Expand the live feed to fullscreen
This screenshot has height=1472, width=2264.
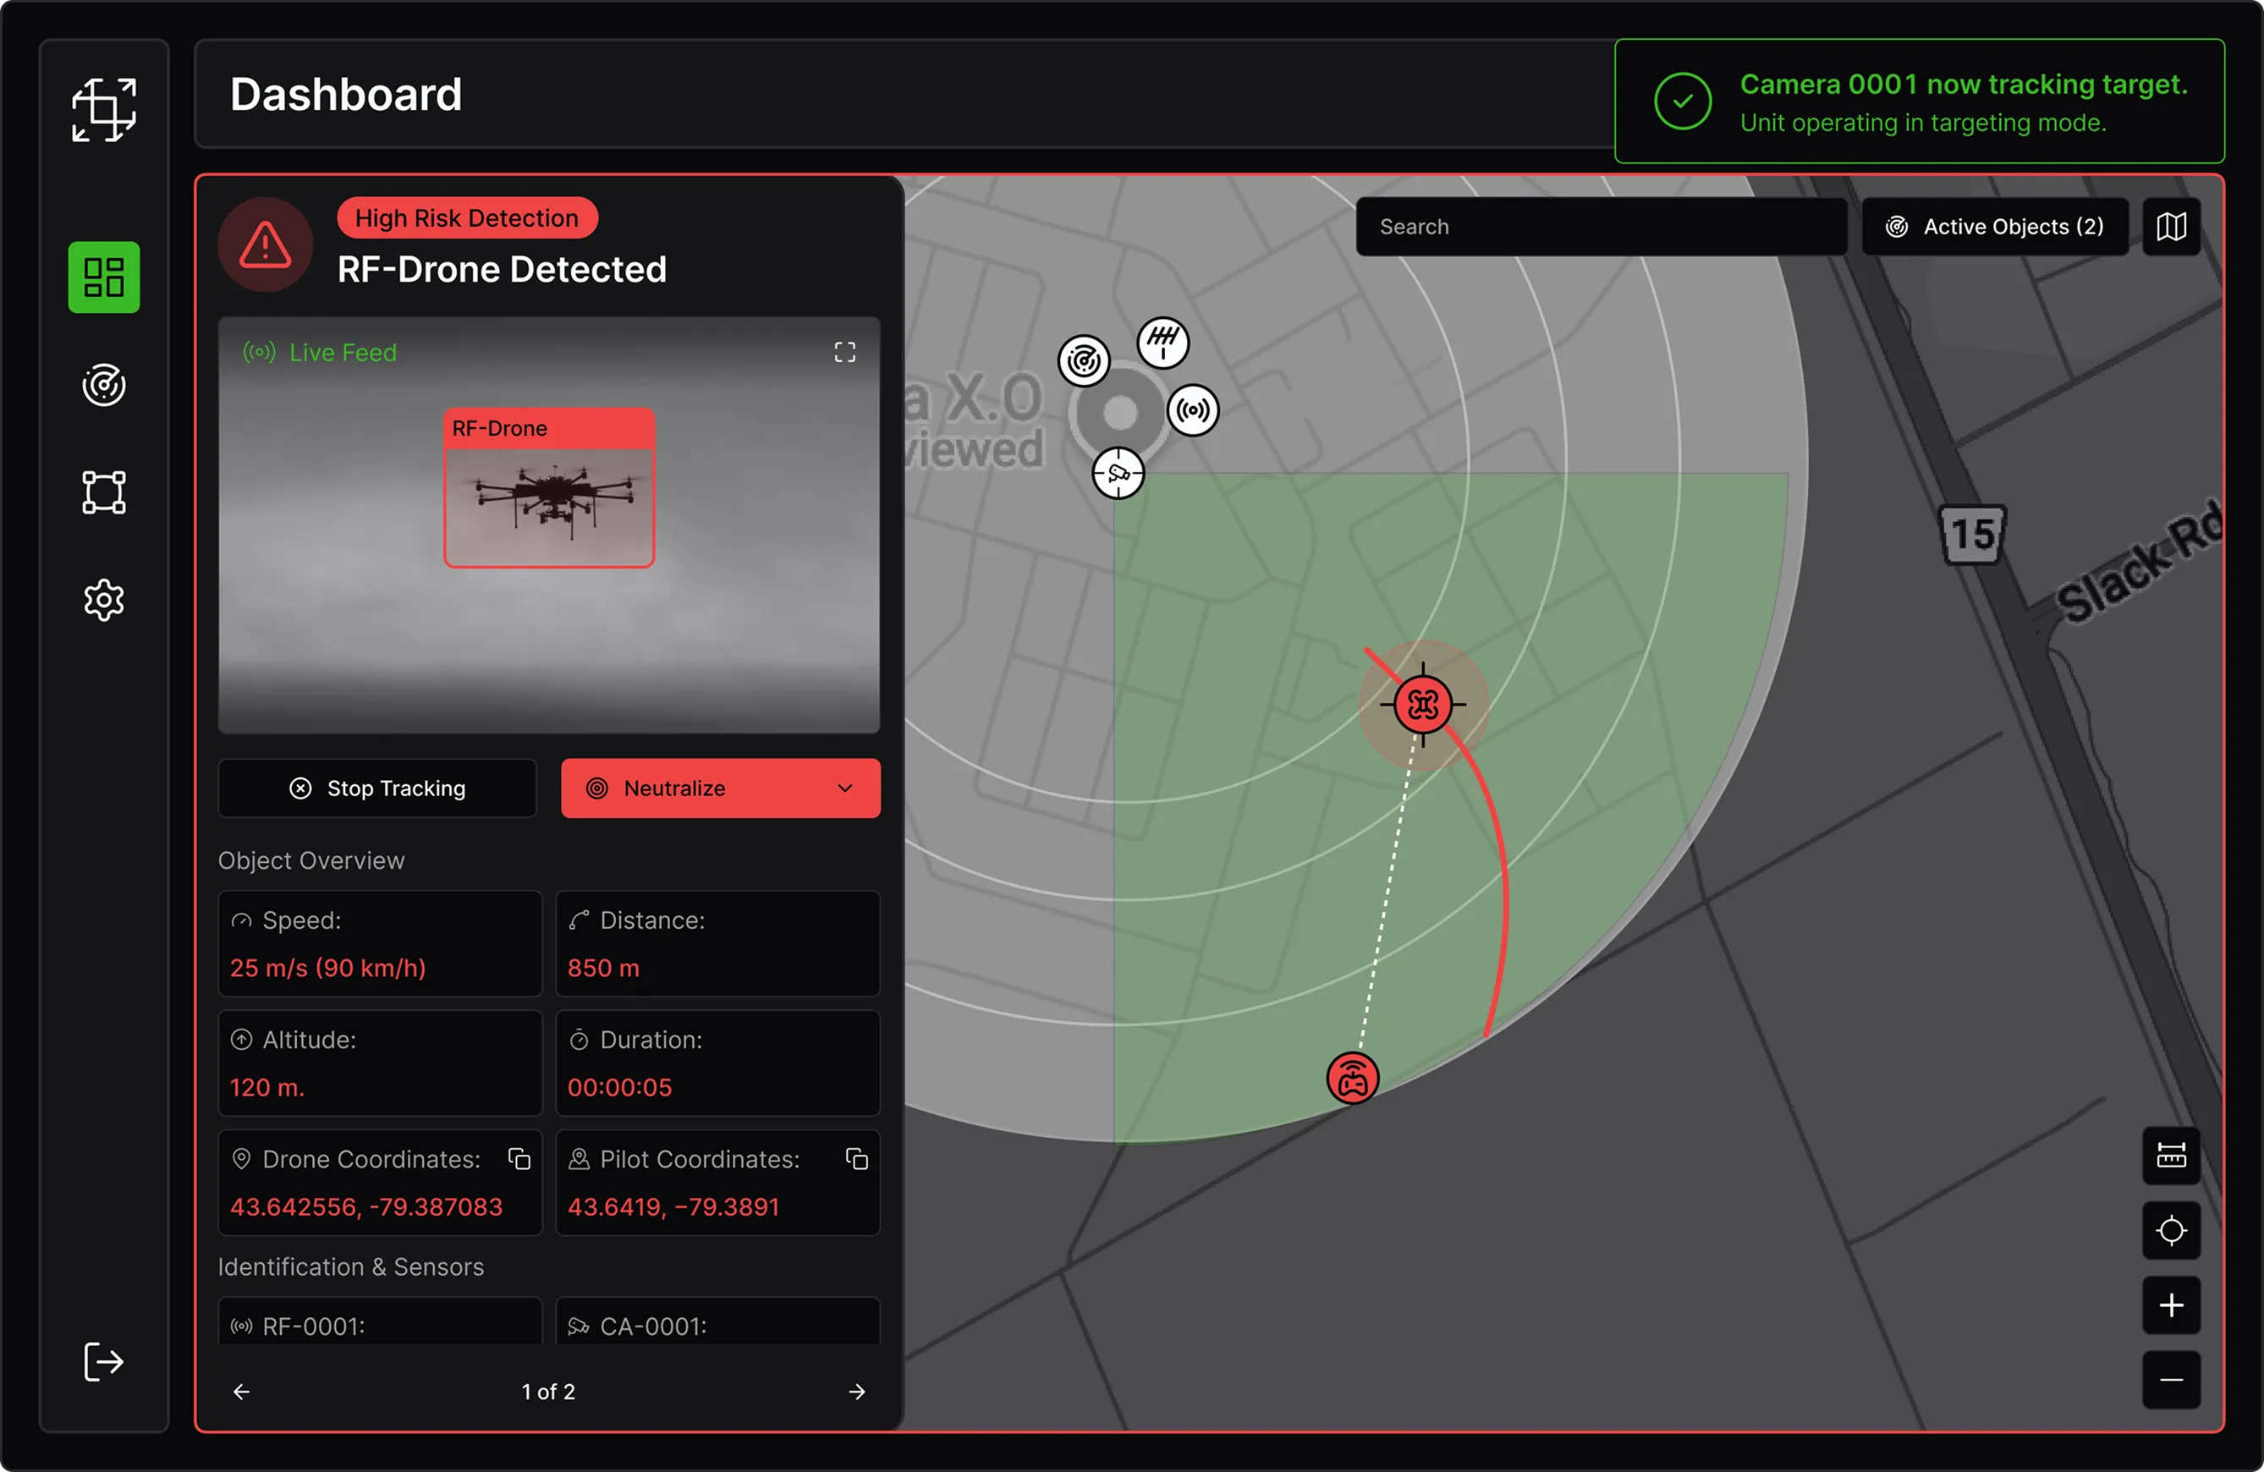pyautogui.click(x=844, y=353)
